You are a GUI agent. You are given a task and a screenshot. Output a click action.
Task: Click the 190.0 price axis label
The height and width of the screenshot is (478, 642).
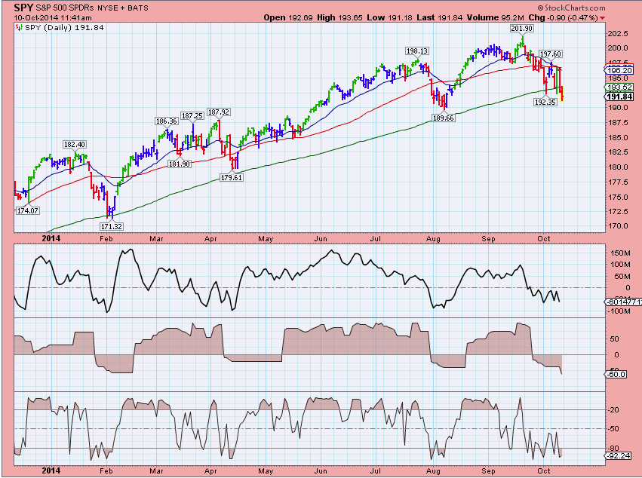(618, 108)
